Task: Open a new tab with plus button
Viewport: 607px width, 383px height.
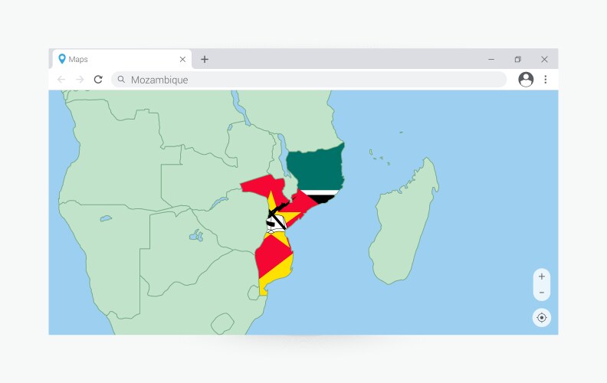Action: pos(205,59)
